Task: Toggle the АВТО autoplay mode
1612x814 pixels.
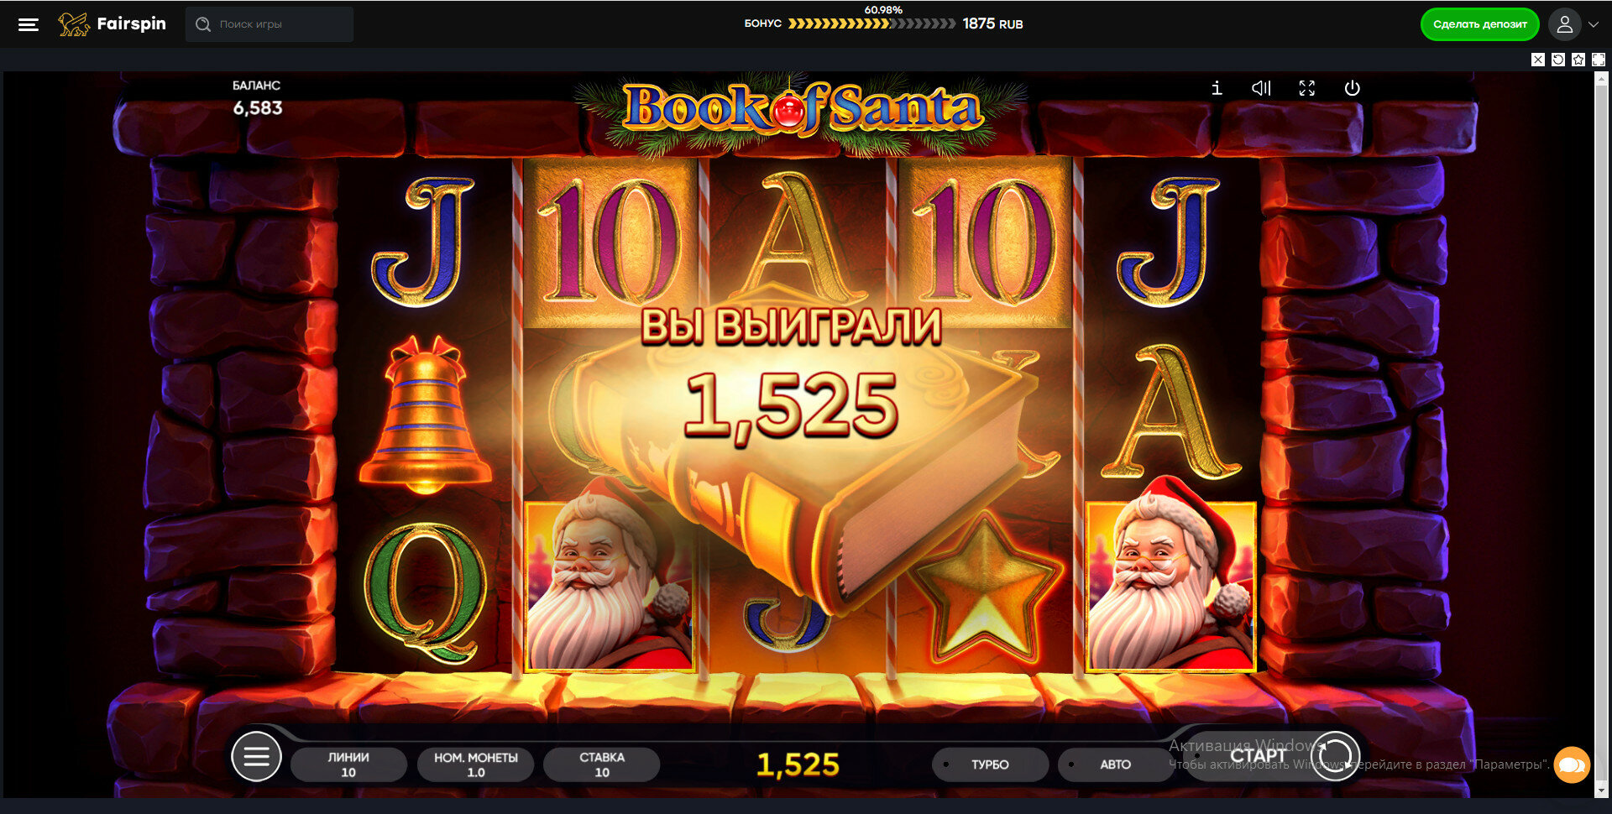Action: click(1115, 764)
